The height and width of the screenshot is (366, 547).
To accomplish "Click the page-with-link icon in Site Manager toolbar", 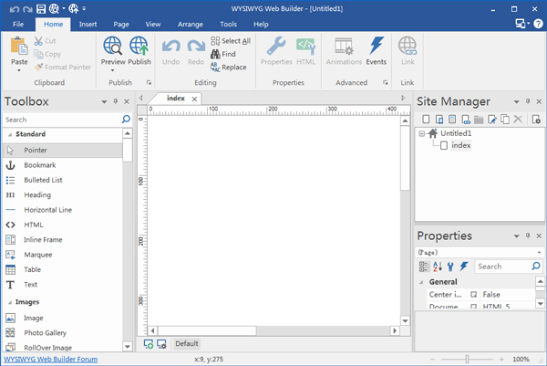I will pyautogui.click(x=466, y=120).
